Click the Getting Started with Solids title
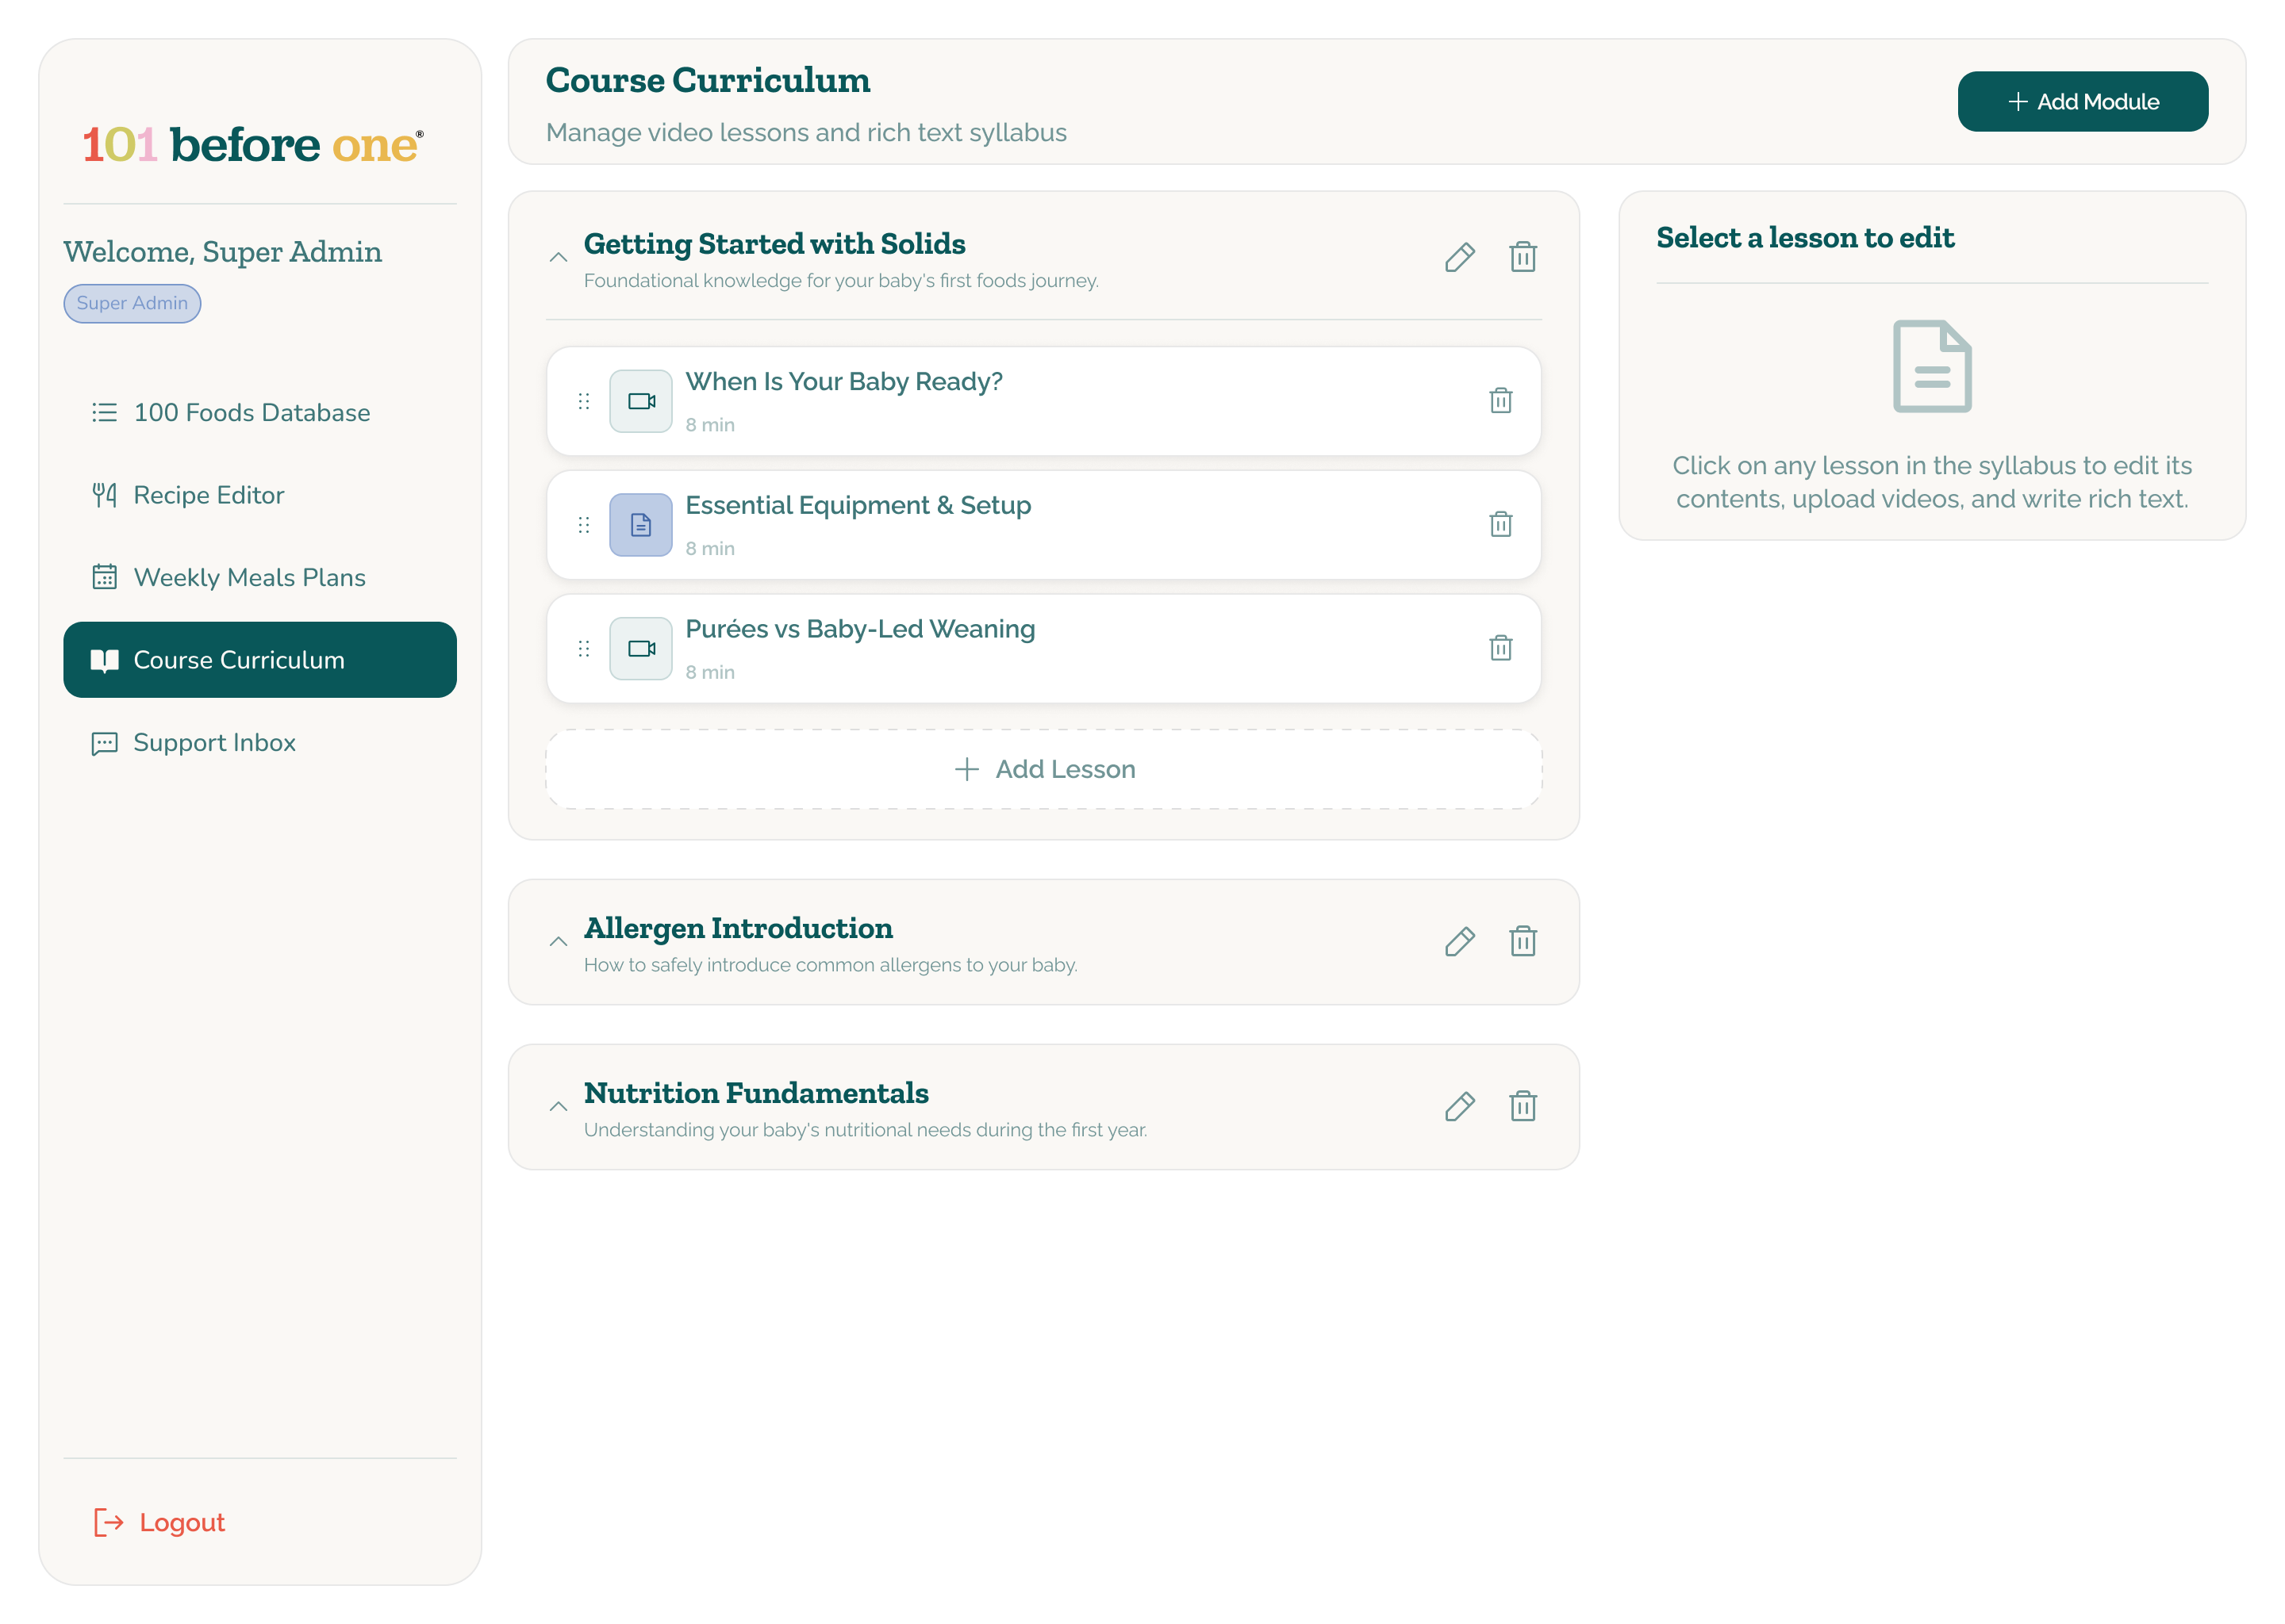2285x1624 pixels. [774, 244]
